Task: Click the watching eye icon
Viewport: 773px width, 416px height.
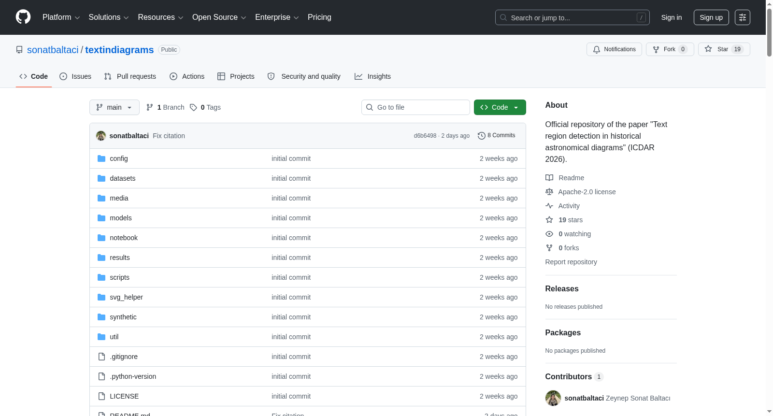Action: click(x=549, y=234)
